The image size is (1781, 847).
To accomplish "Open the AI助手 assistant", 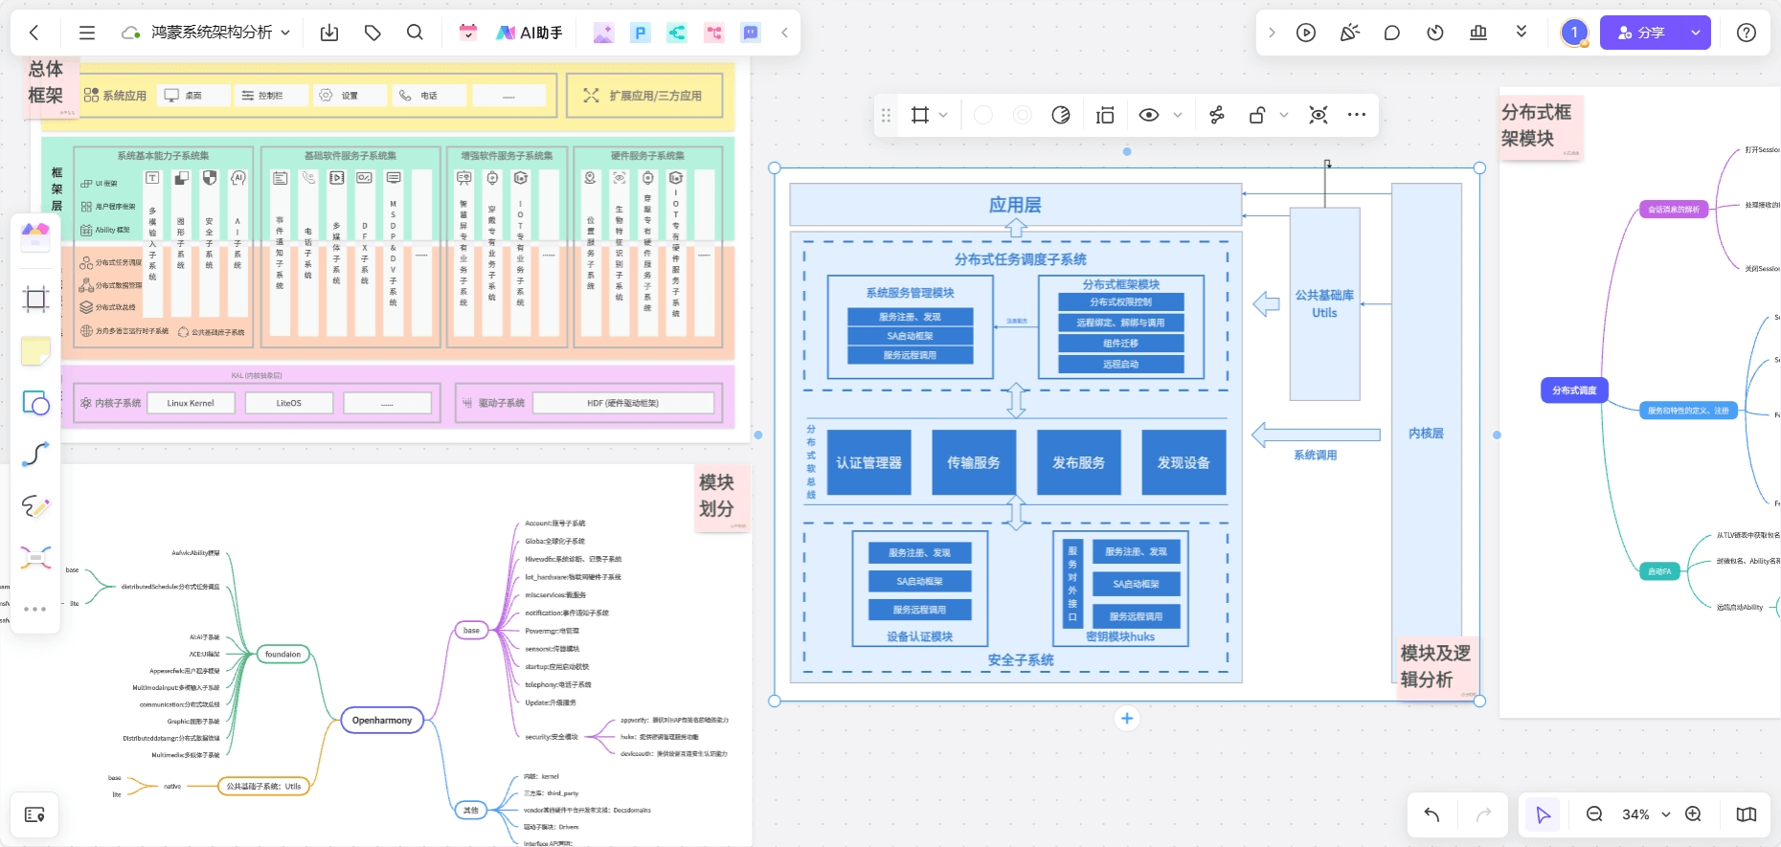I will 529,33.
